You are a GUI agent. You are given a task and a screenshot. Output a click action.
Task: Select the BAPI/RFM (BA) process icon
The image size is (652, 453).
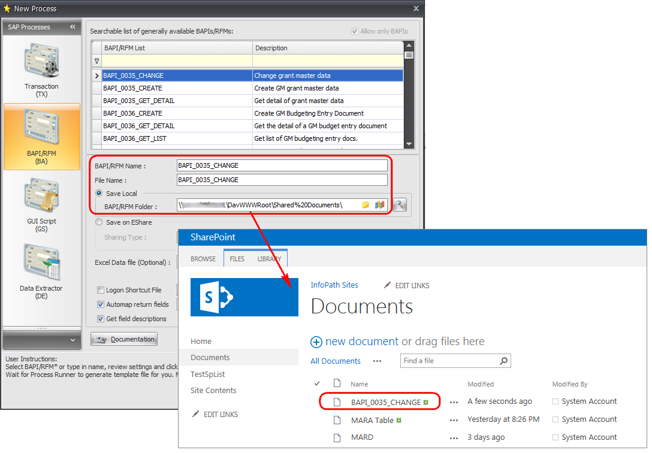click(x=41, y=129)
